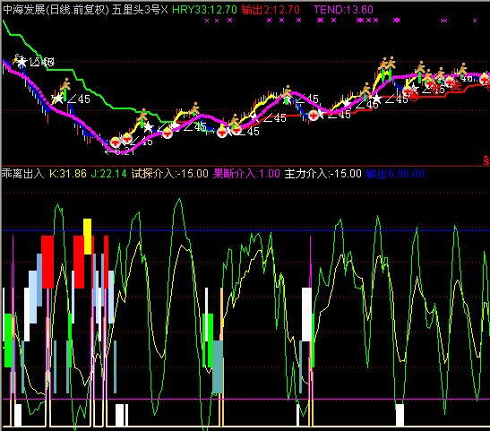
Task: Open the 乖离出入 indicator name
Action: (22, 173)
